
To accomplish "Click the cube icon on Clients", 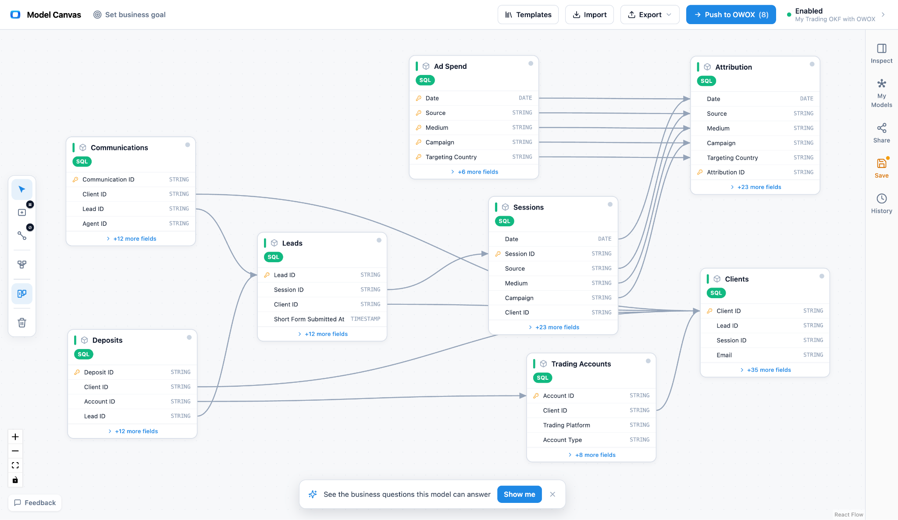I will 717,279.
